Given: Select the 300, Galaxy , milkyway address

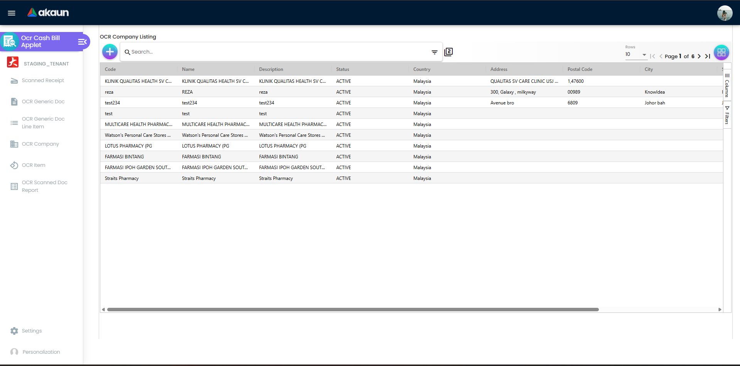Looking at the screenshot, I should click(524, 92).
